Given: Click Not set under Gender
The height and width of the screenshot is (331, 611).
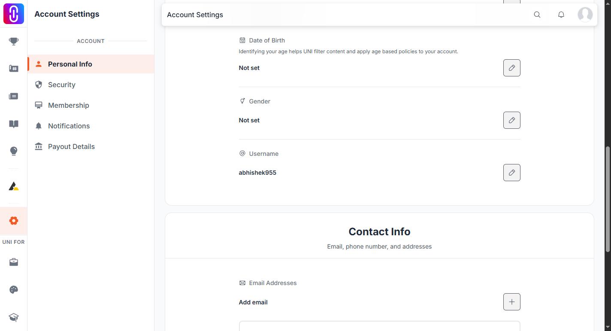Looking at the screenshot, I should pos(249,120).
